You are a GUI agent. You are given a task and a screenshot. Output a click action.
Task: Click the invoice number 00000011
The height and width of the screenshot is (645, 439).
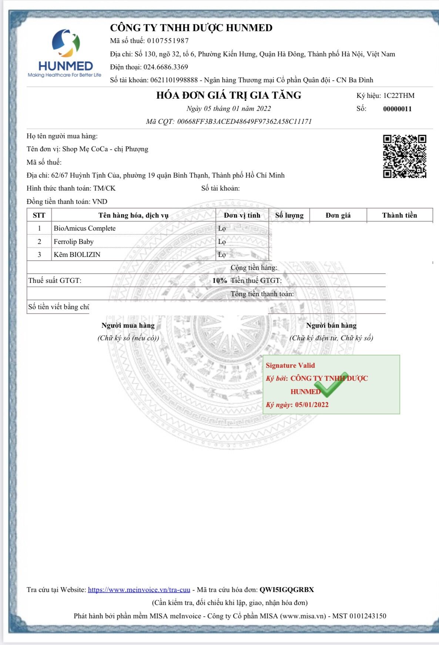point(397,109)
